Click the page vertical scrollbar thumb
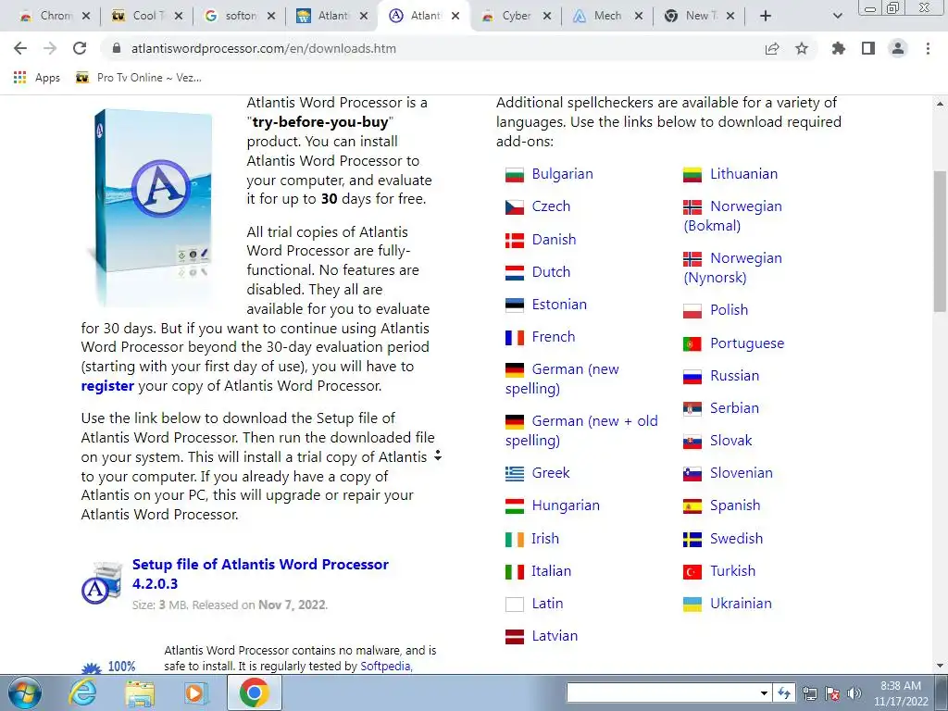This screenshot has width=948, height=711. pos(941,242)
